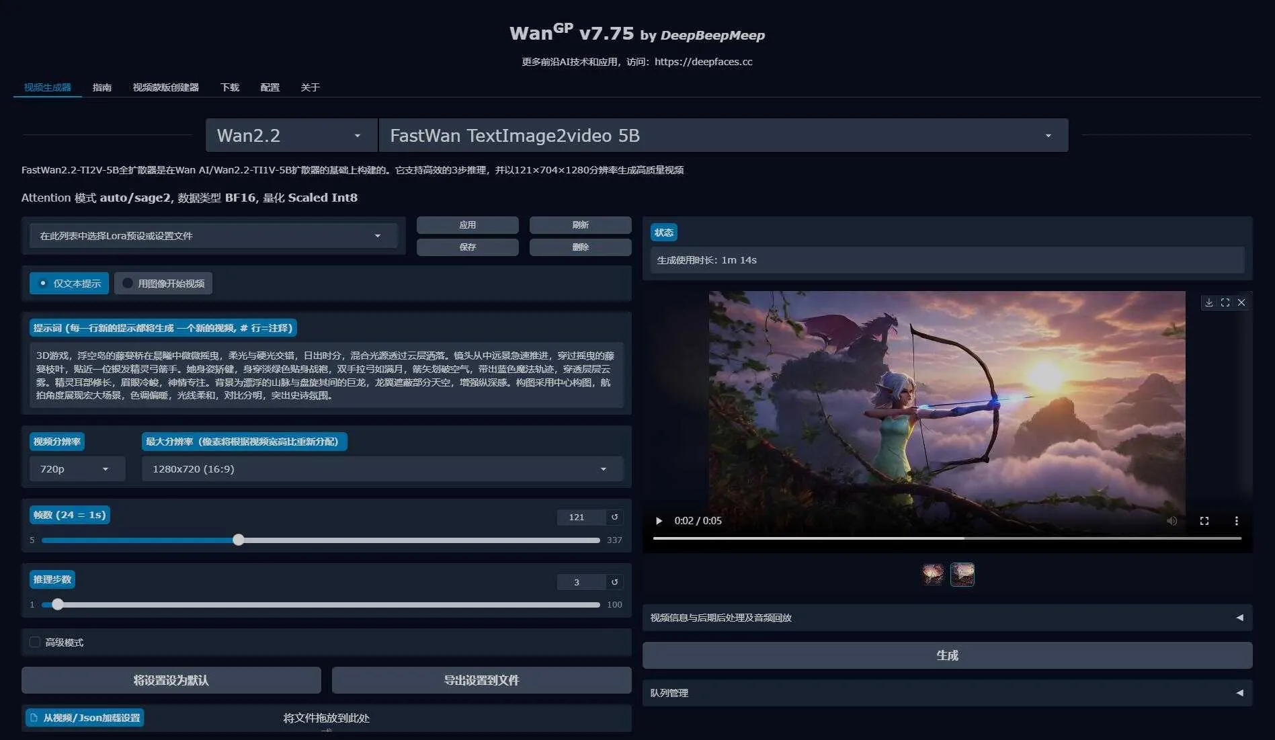Click the 将设置设为默认 button
1275x740 pixels.
[171, 680]
